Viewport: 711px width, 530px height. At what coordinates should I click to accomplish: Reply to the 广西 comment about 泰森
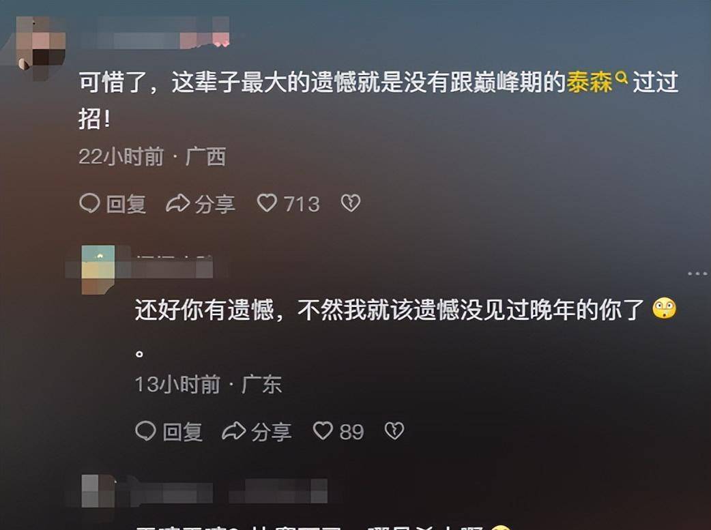tap(113, 203)
